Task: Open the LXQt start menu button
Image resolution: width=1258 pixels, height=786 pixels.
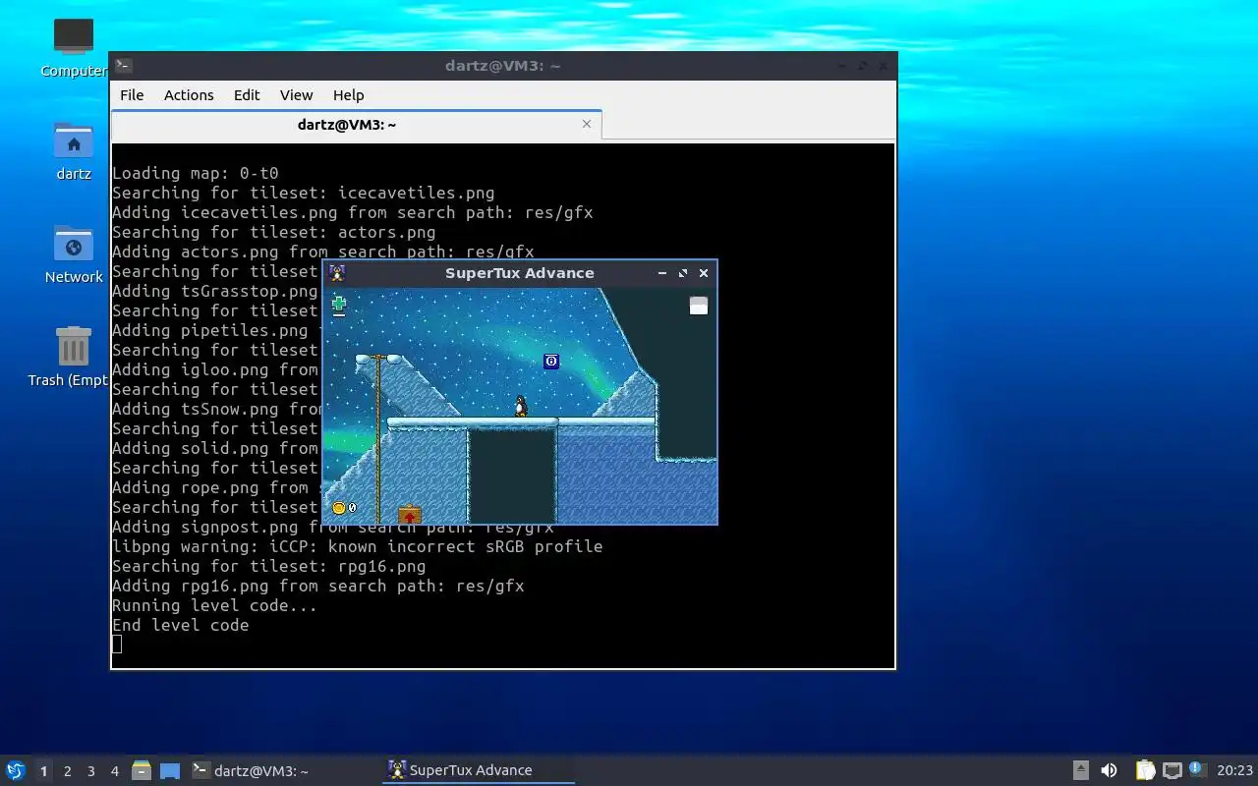Action: tap(15, 770)
